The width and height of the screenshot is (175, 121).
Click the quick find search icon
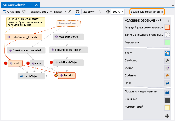click(x=69, y=12)
